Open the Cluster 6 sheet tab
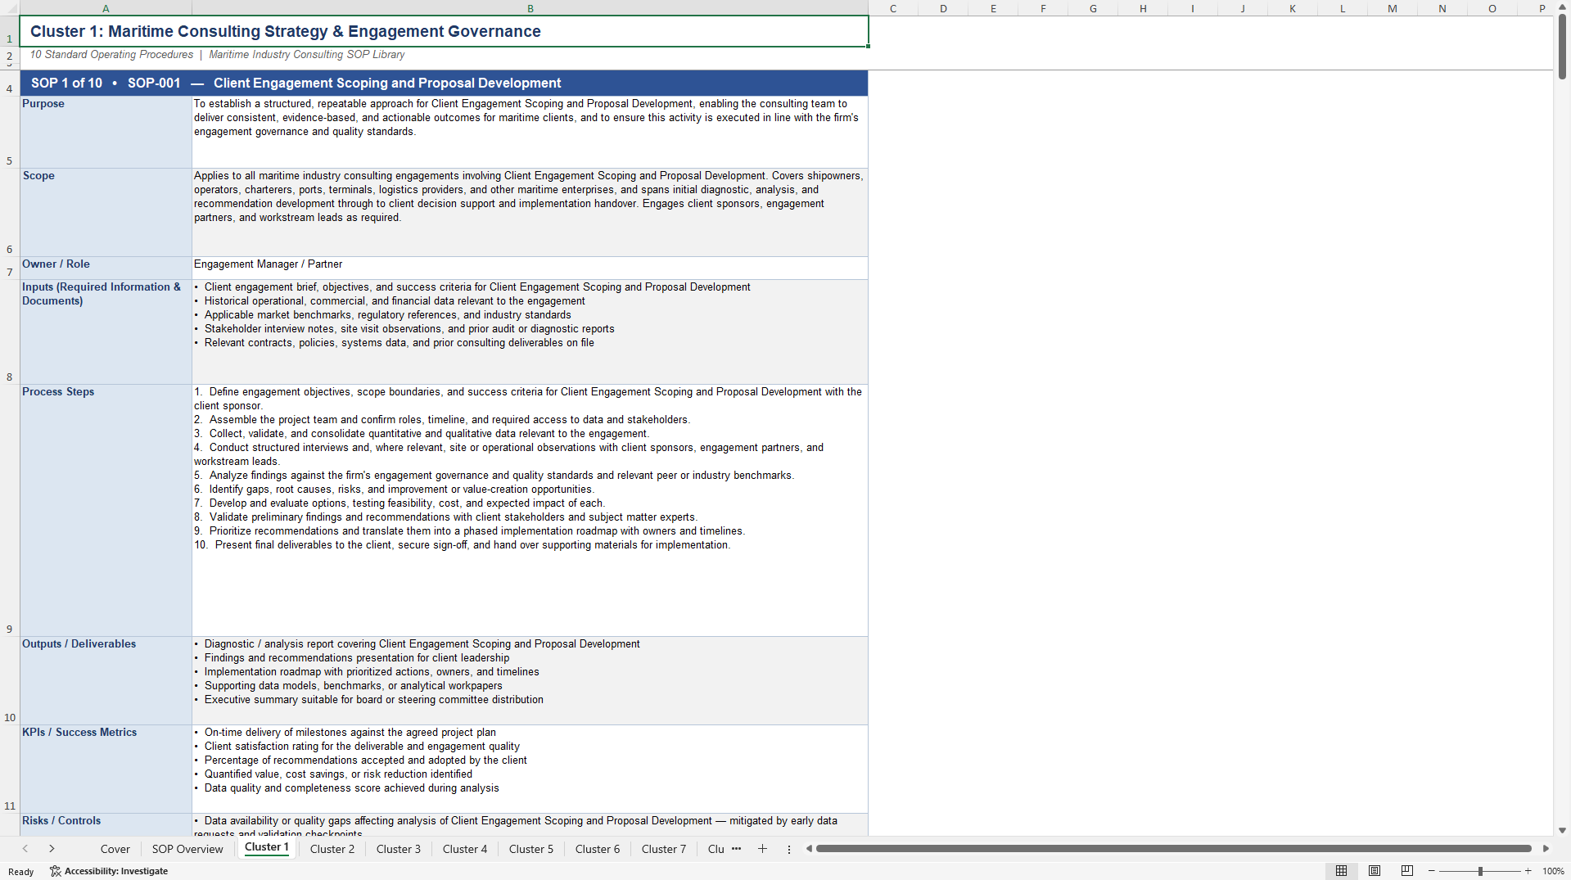Image resolution: width=1571 pixels, height=880 pixels. [x=598, y=849]
